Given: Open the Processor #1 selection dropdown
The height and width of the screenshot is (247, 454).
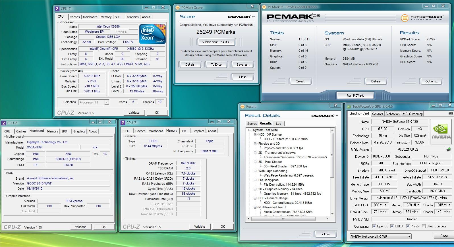Looking at the screenshot, I should (107, 102).
